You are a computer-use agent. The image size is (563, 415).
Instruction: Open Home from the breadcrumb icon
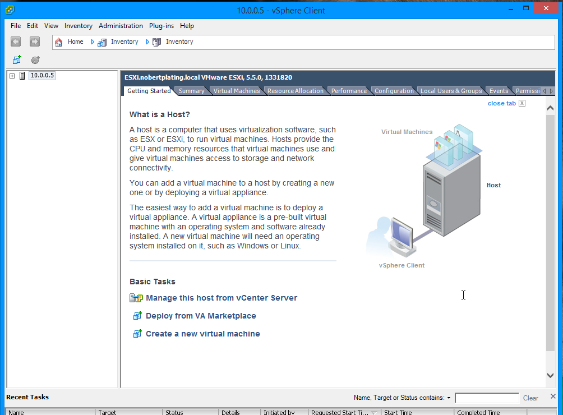[x=58, y=41]
